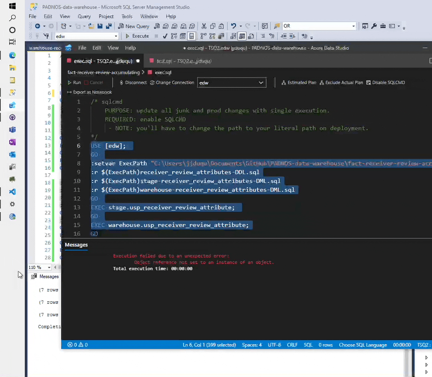Screen dimensions: 432x377
Task: Click Export as Notebook link
Action: 90,92
